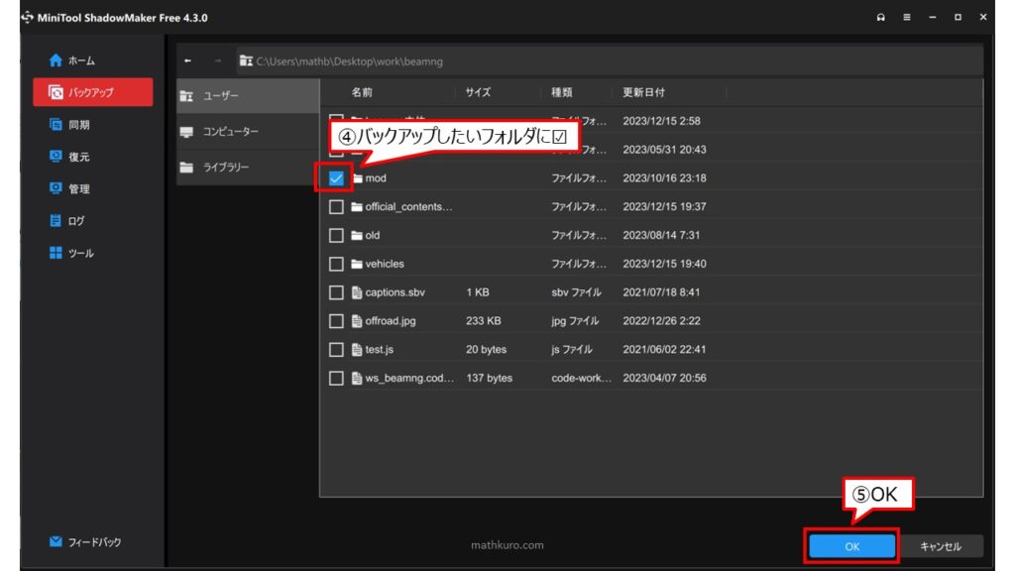Check the vehicles folder checkbox

[x=336, y=264]
